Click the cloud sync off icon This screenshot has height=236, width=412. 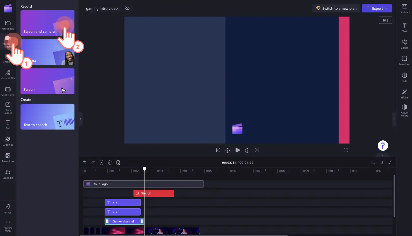(127, 8)
